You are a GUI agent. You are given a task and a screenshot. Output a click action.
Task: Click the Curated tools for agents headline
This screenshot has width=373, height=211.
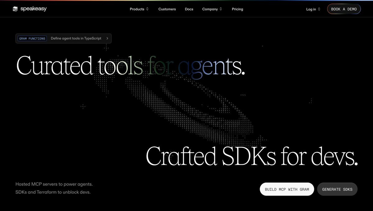130,66
